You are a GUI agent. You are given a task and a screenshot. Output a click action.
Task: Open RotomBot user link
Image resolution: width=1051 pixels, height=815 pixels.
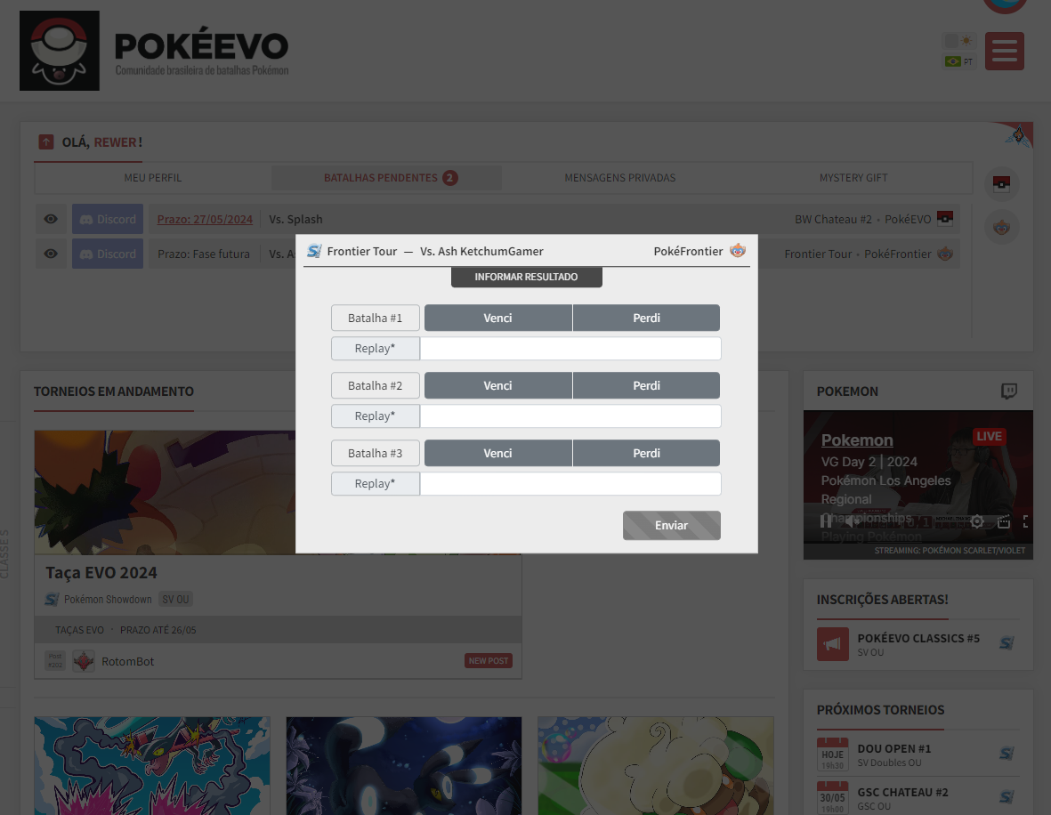click(127, 661)
